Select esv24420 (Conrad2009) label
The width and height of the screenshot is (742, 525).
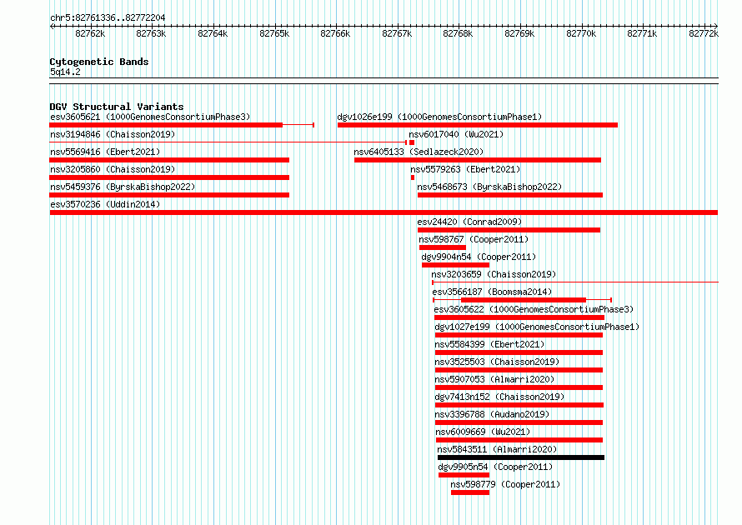[x=469, y=222]
